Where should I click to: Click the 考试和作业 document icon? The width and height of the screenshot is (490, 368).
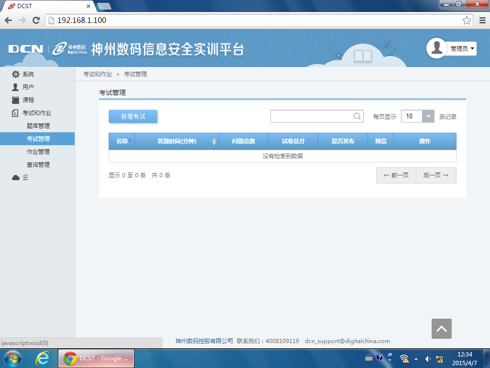pyautogui.click(x=15, y=113)
